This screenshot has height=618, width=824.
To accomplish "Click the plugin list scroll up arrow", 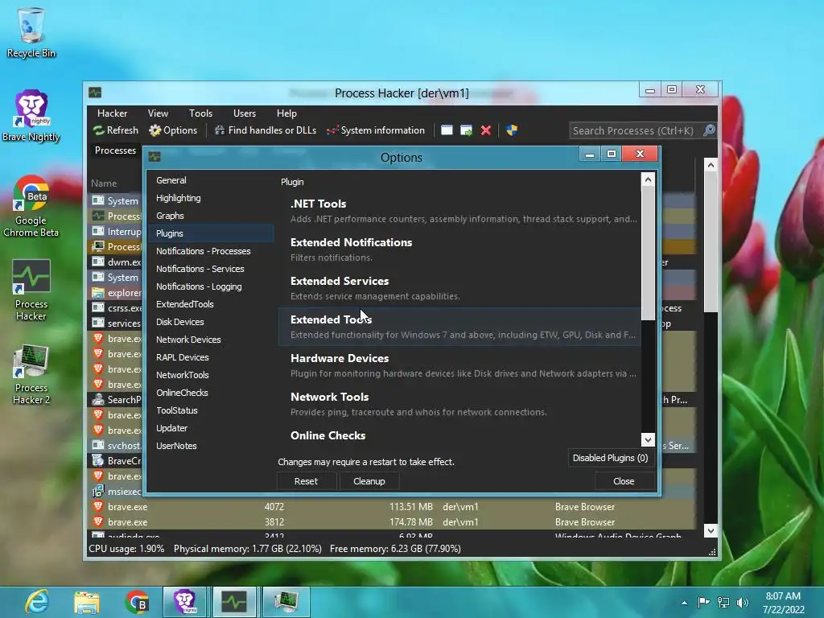I will coord(648,179).
